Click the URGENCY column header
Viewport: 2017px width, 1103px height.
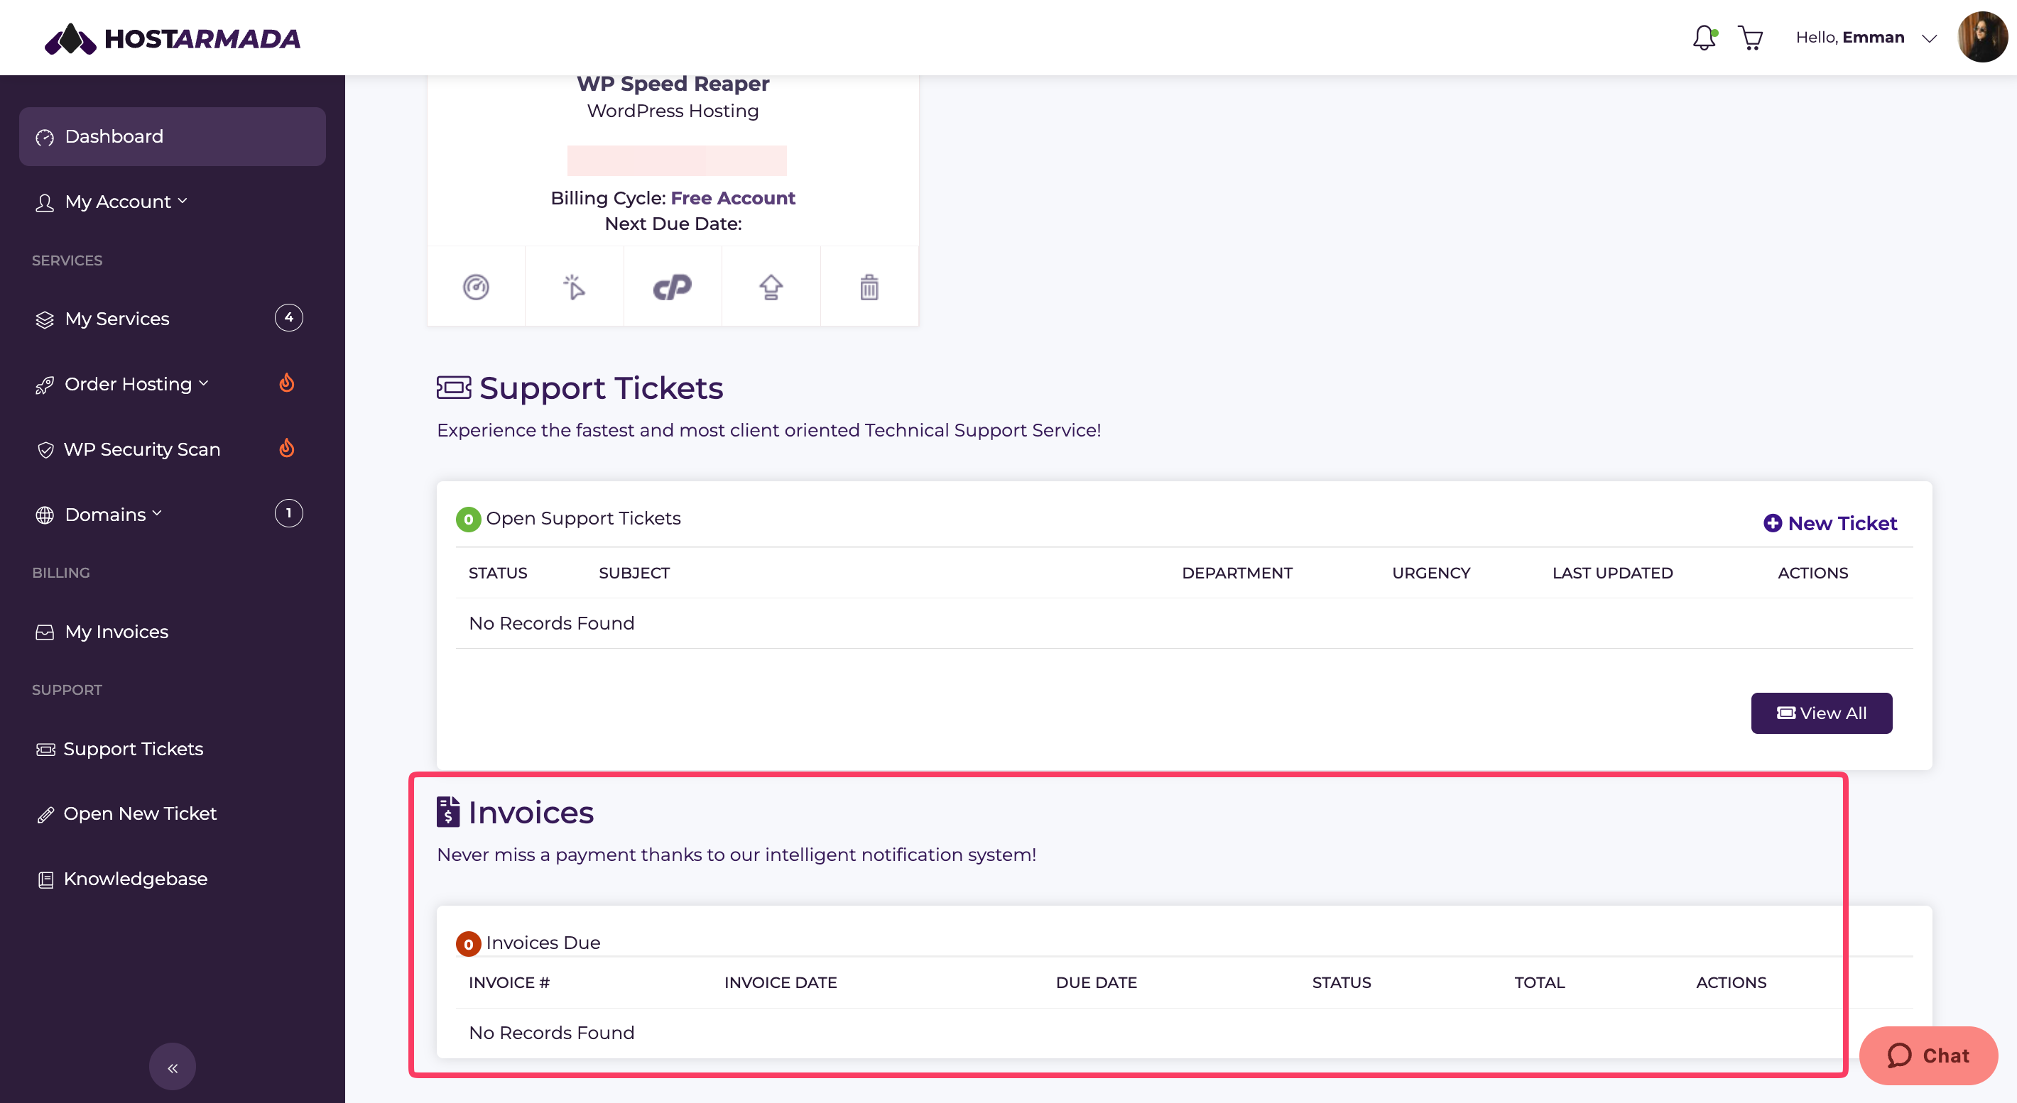(1430, 574)
